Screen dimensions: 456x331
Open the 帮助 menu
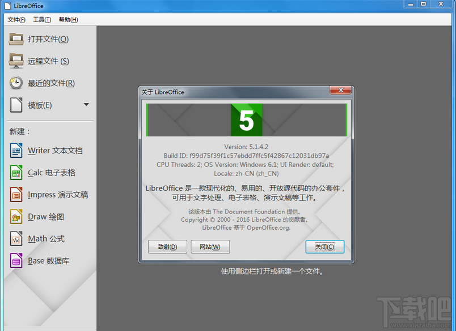point(67,19)
